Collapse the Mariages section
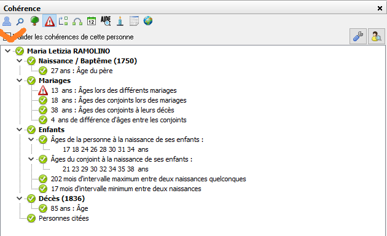387x236 pixels. [x=19, y=81]
